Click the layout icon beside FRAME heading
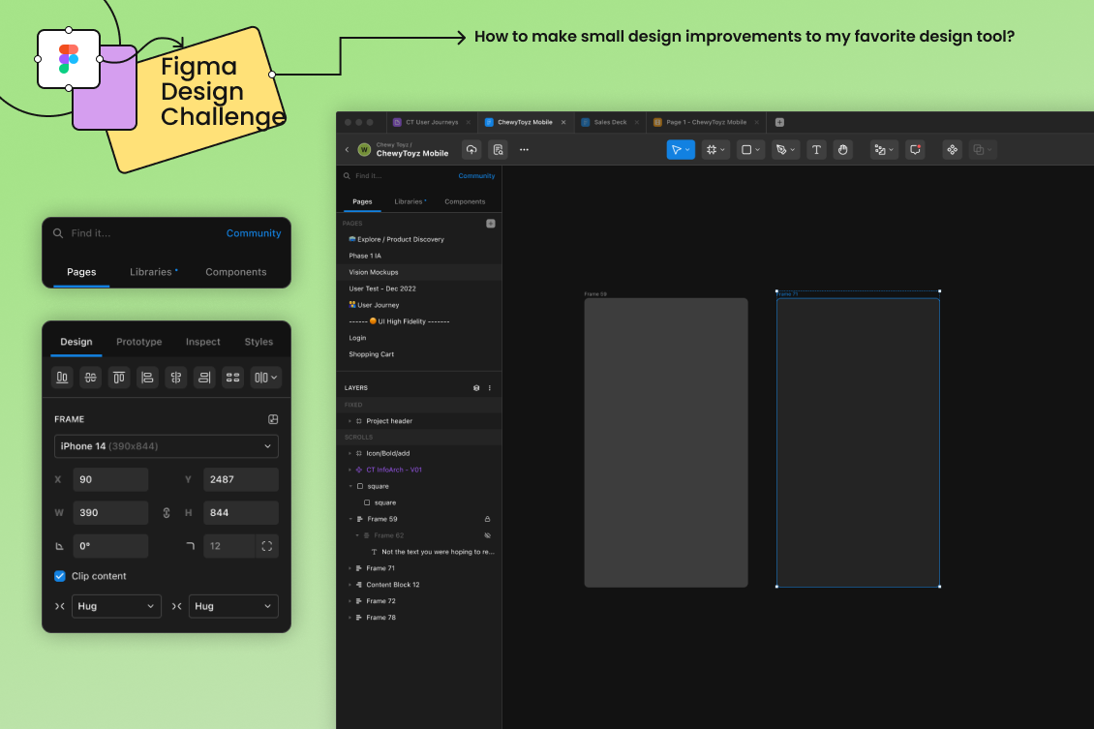 pyautogui.click(x=273, y=419)
